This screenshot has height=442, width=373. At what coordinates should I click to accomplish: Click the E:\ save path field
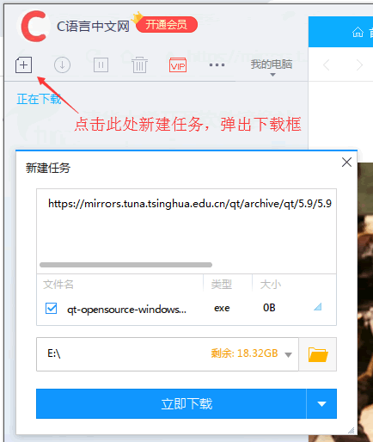tap(168, 354)
